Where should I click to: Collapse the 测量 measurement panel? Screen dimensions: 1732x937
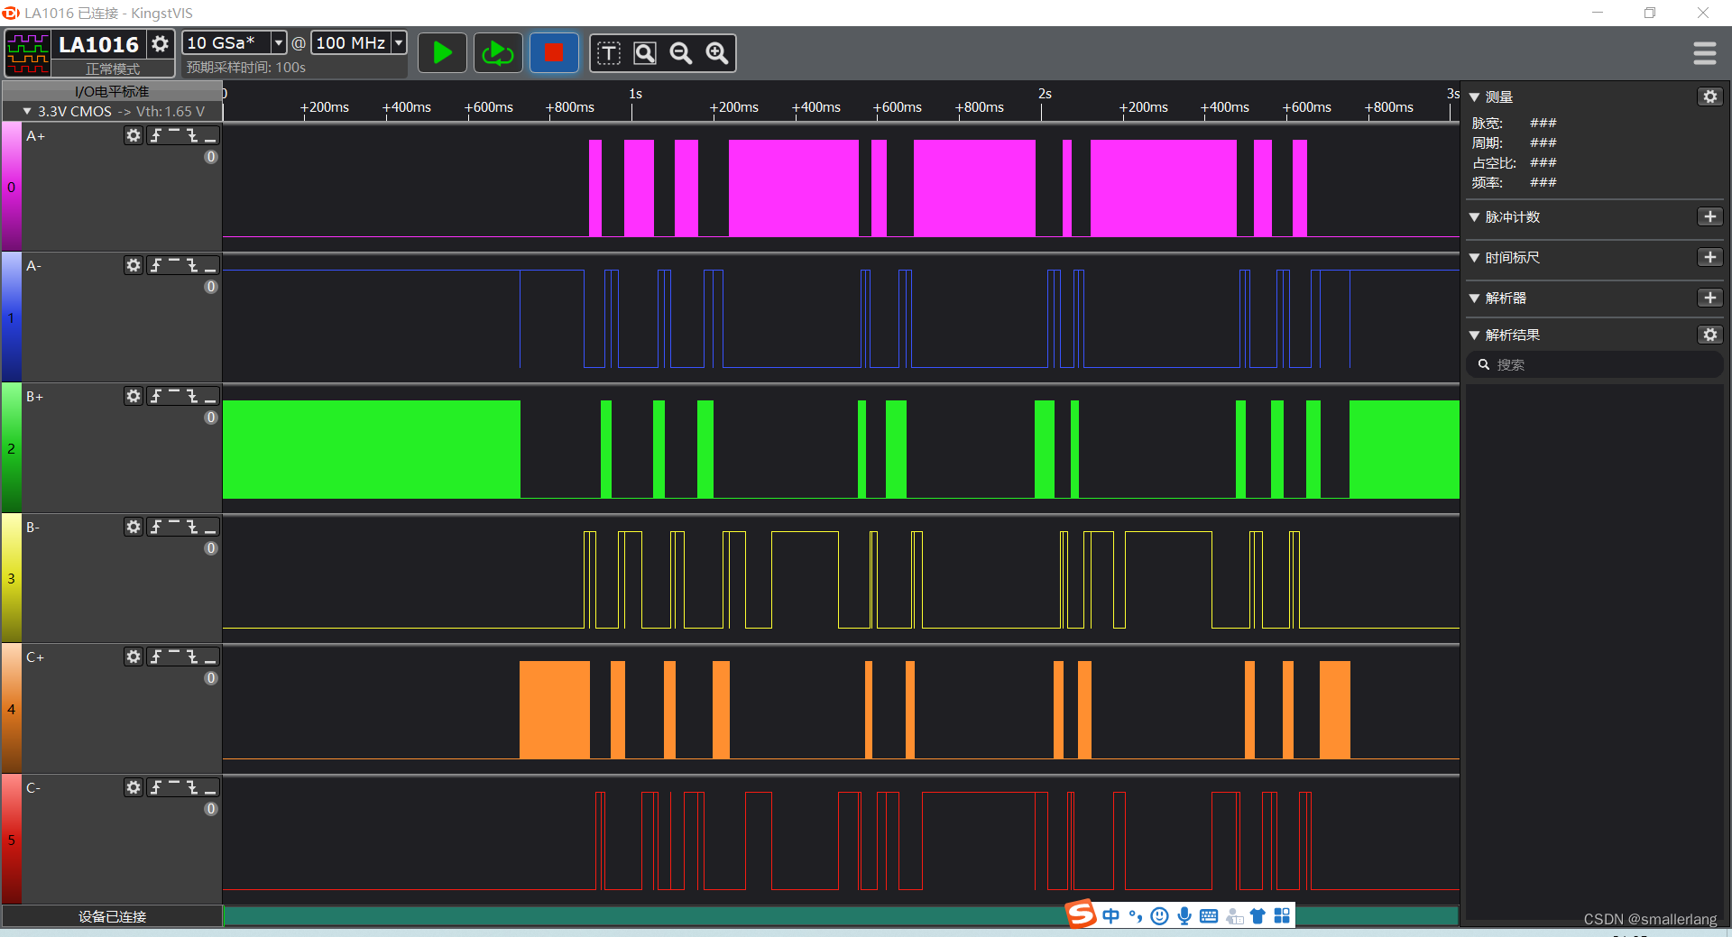(x=1474, y=96)
